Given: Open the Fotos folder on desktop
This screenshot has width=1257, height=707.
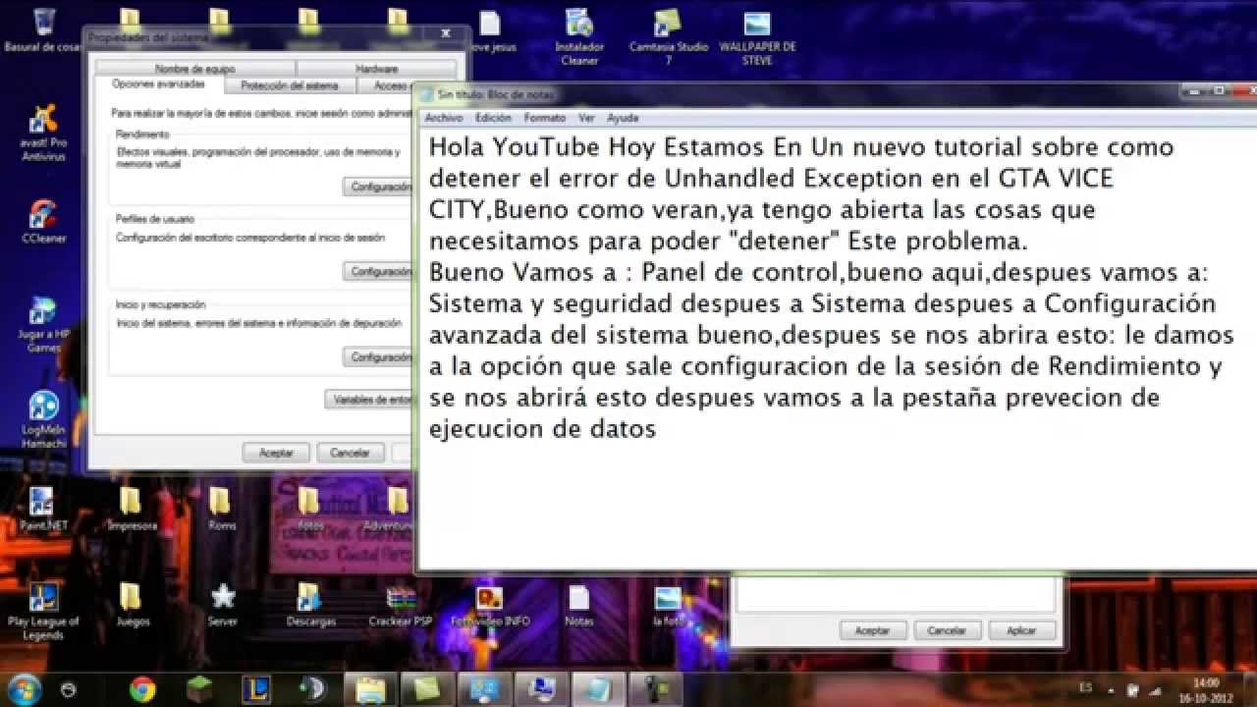Looking at the screenshot, I should coord(310,509).
